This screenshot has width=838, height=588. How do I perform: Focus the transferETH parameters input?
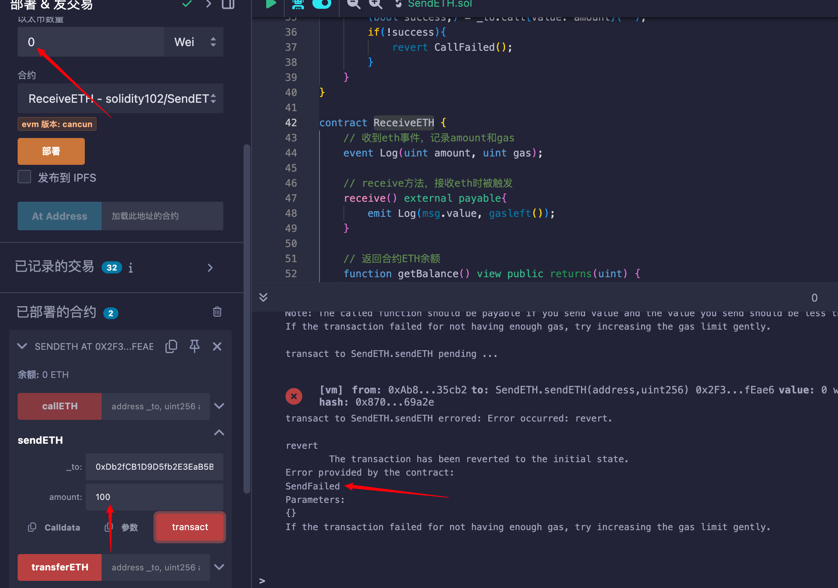tap(156, 567)
